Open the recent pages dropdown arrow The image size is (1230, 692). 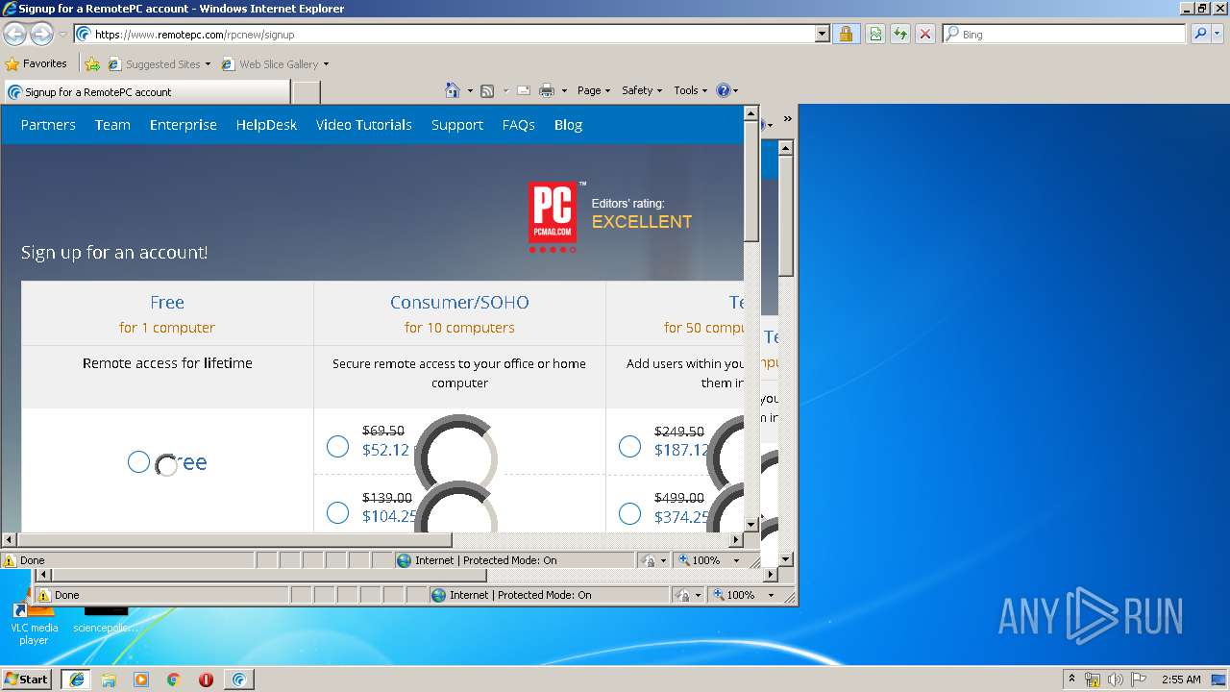tap(62, 35)
